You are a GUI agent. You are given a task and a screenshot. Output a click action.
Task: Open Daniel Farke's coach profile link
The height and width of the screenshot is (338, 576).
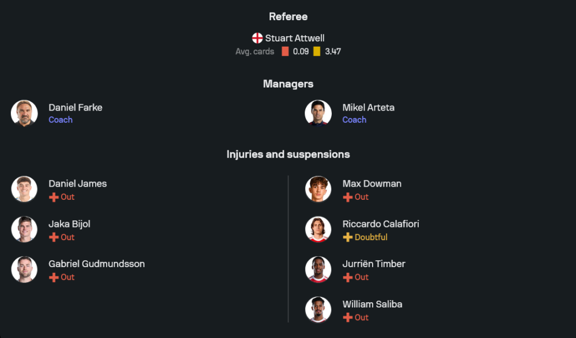75,108
